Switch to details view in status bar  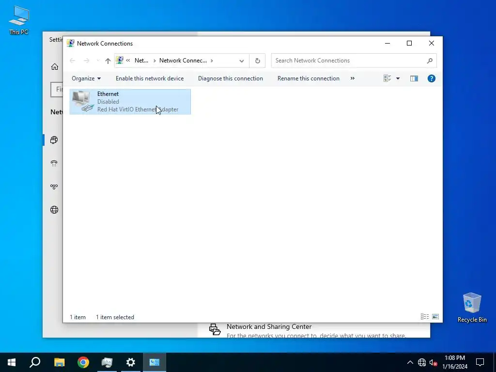click(x=425, y=317)
